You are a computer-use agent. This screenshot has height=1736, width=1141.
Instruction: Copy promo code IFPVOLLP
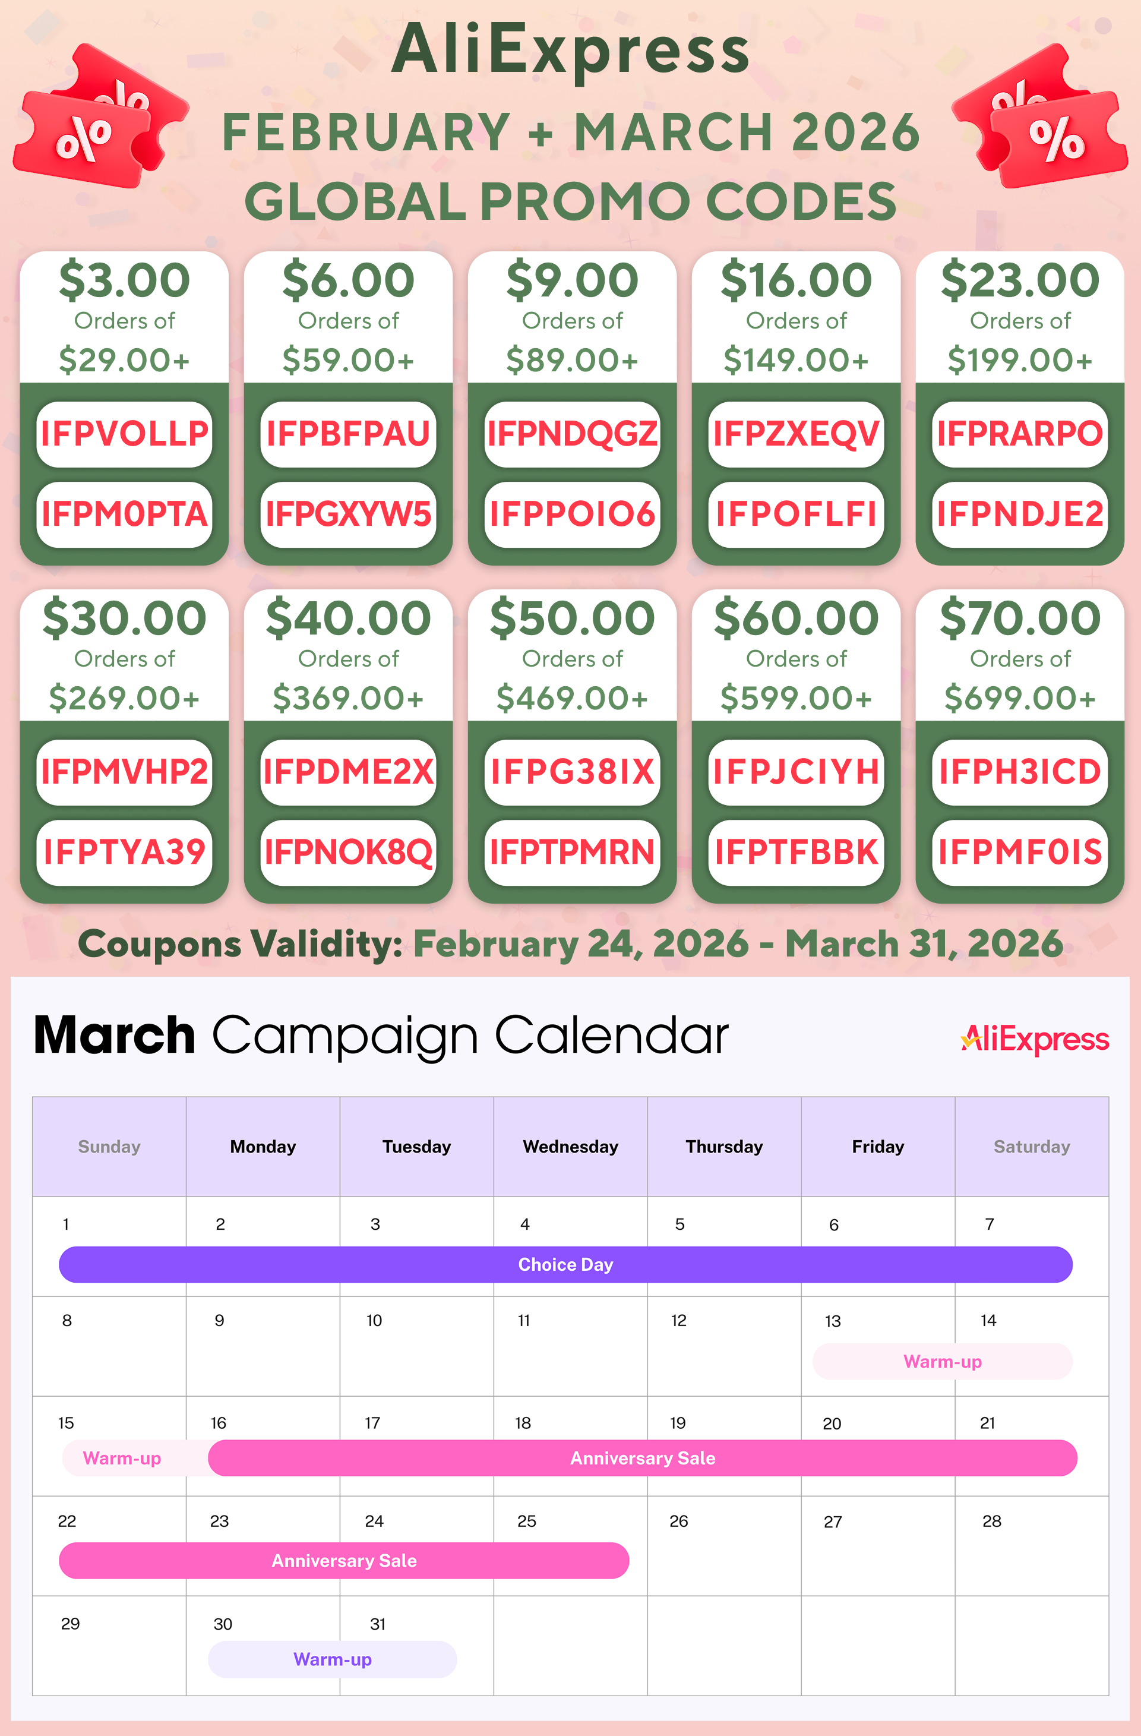click(124, 434)
